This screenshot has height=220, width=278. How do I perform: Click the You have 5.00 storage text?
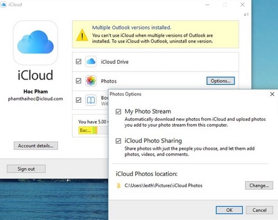tap(93, 122)
